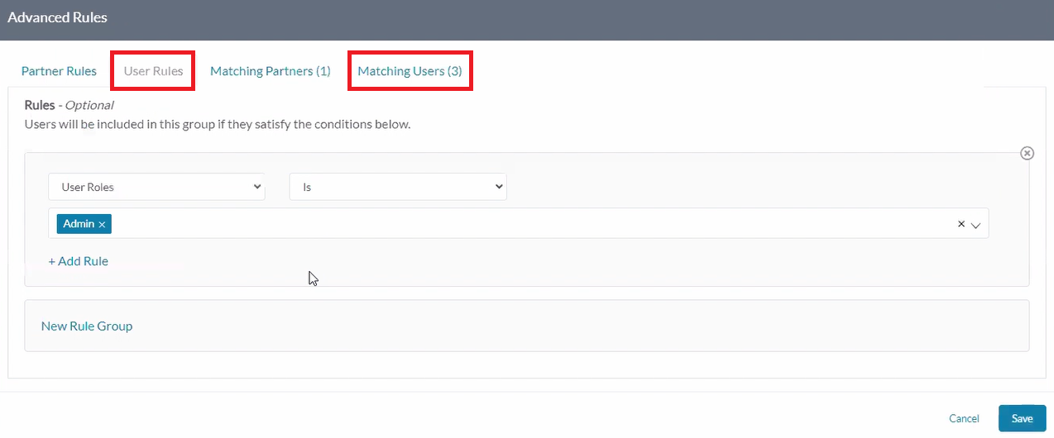
Task: Open the User Roles field dropdown
Action: 156,187
